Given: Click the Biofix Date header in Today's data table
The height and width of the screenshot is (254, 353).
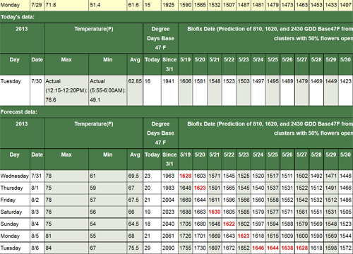Looking at the screenshot, I should (265, 38).
